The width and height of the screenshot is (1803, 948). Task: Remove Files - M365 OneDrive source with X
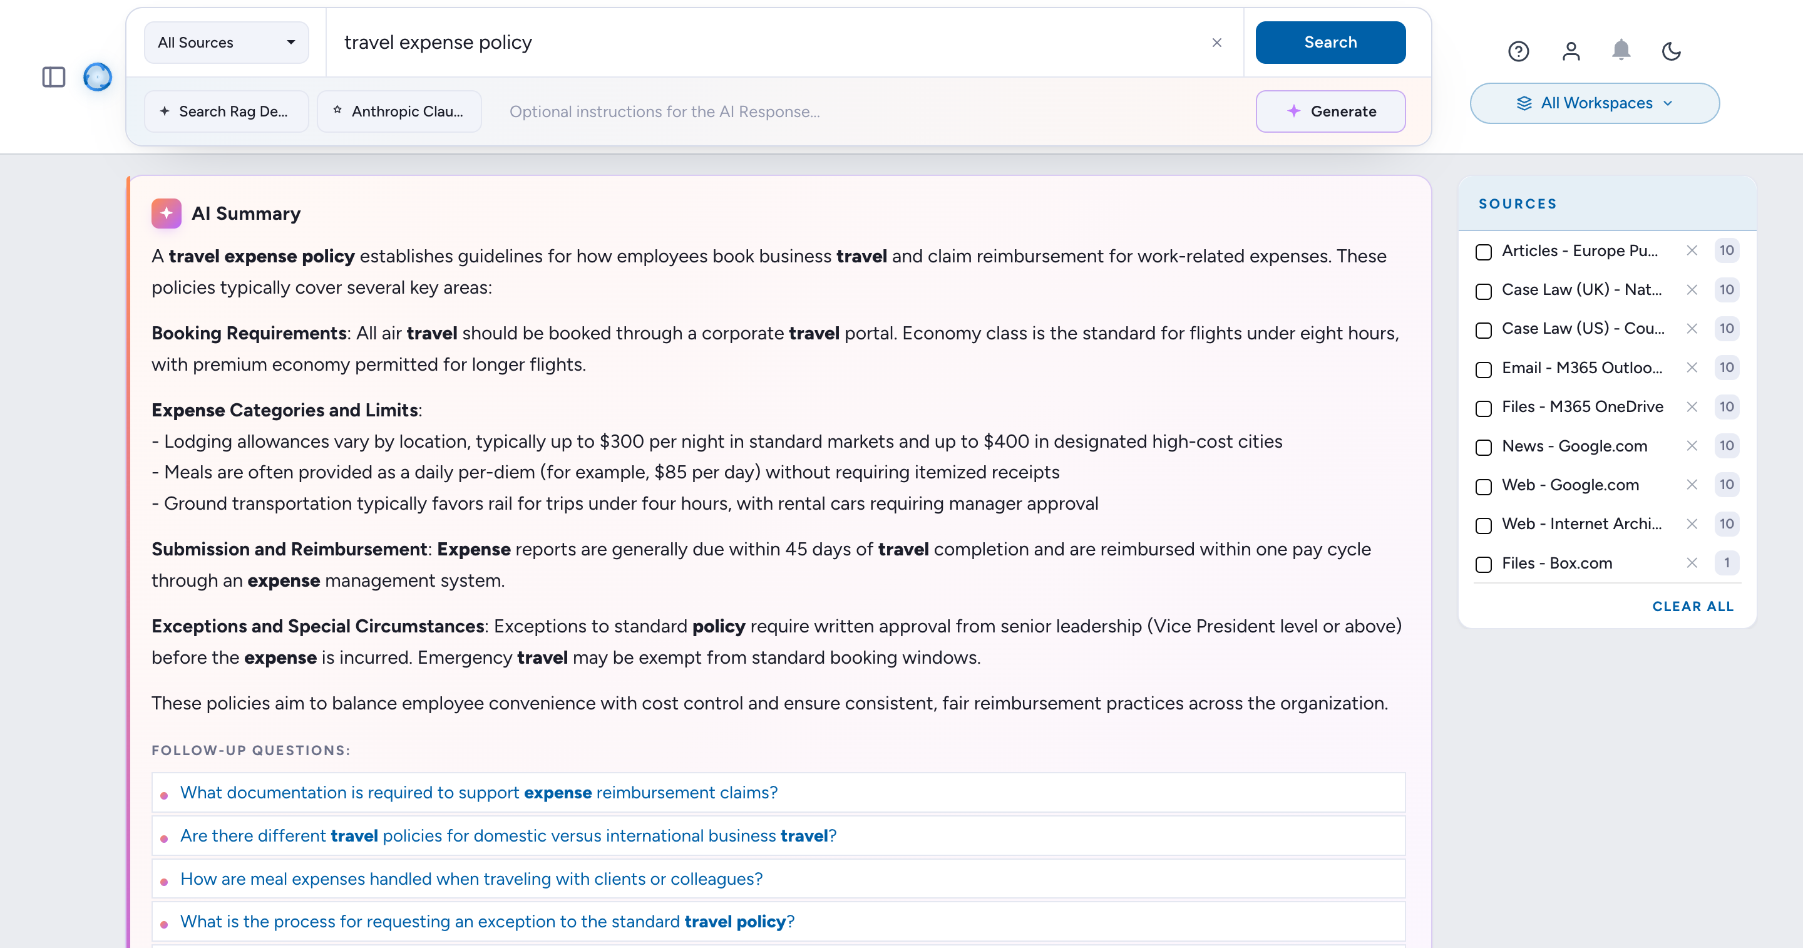coord(1692,407)
